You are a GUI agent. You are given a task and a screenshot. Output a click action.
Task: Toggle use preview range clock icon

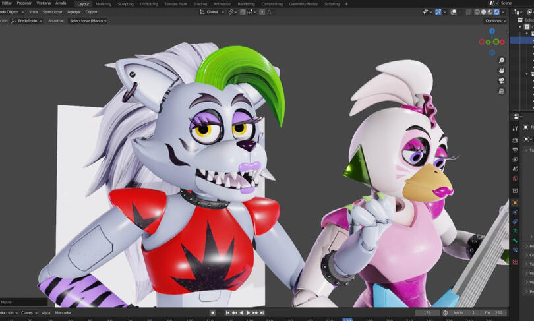[445, 313]
